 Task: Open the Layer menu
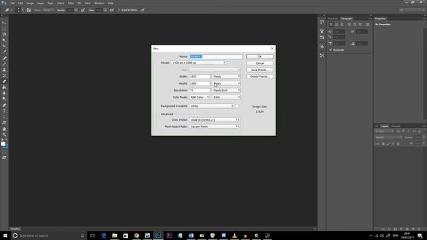pyautogui.click(x=41, y=3)
